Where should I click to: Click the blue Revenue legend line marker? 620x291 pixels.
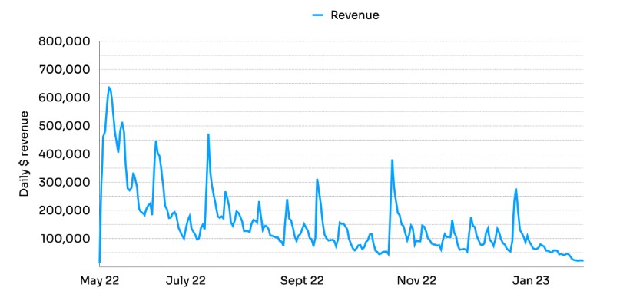coord(318,15)
